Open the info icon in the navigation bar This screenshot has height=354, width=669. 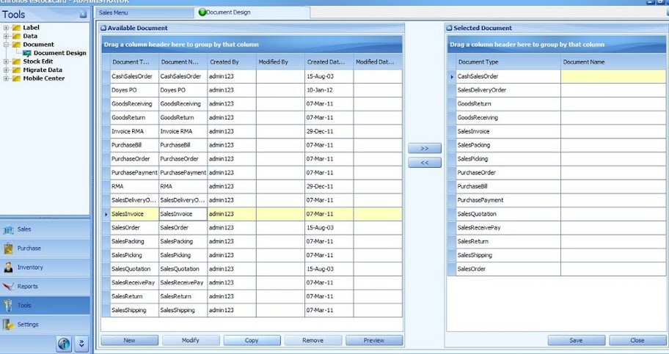[64, 343]
